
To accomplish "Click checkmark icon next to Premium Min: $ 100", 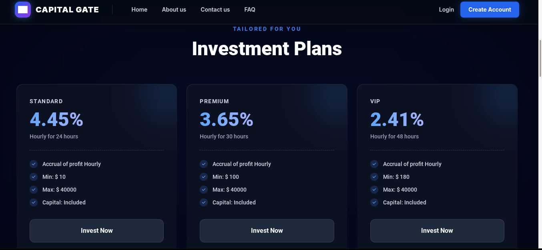I will pos(204,177).
